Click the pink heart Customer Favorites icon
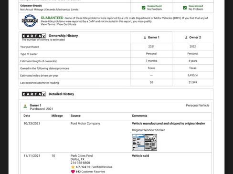Screen dimensions: 233x174 tap(73, 172)
